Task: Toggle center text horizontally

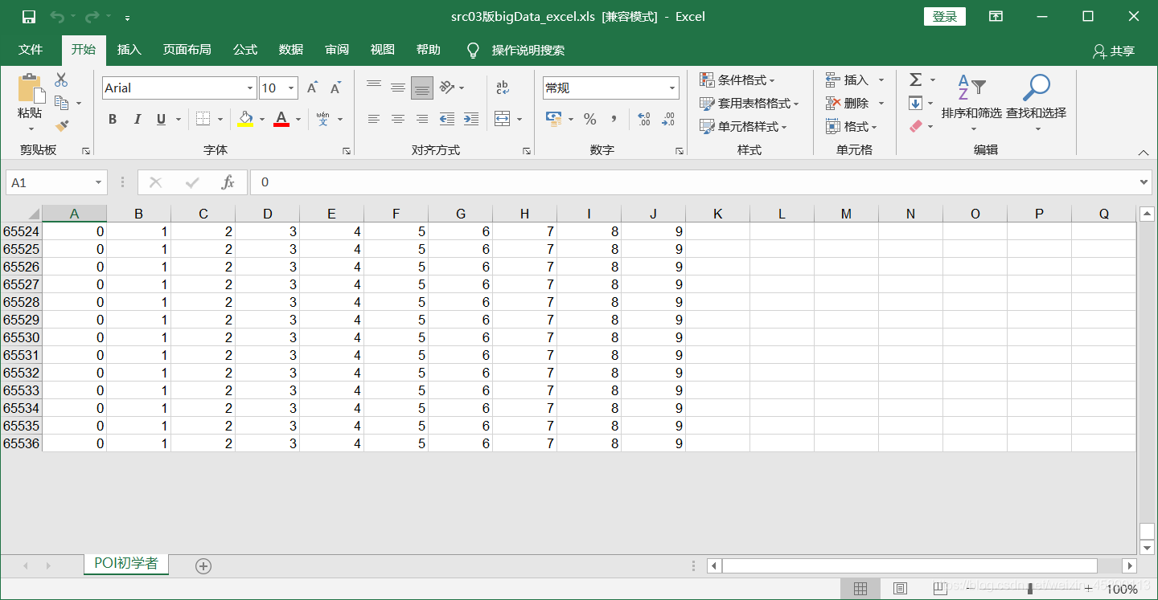Action: (x=398, y=120)
